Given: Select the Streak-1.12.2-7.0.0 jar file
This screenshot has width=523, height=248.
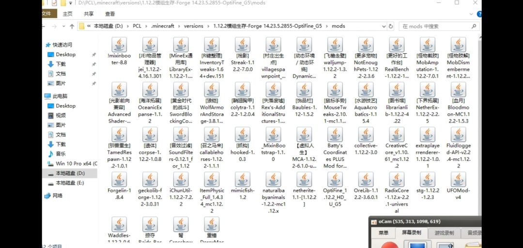Looking at the screenshot, I should (x=243, y=54).
